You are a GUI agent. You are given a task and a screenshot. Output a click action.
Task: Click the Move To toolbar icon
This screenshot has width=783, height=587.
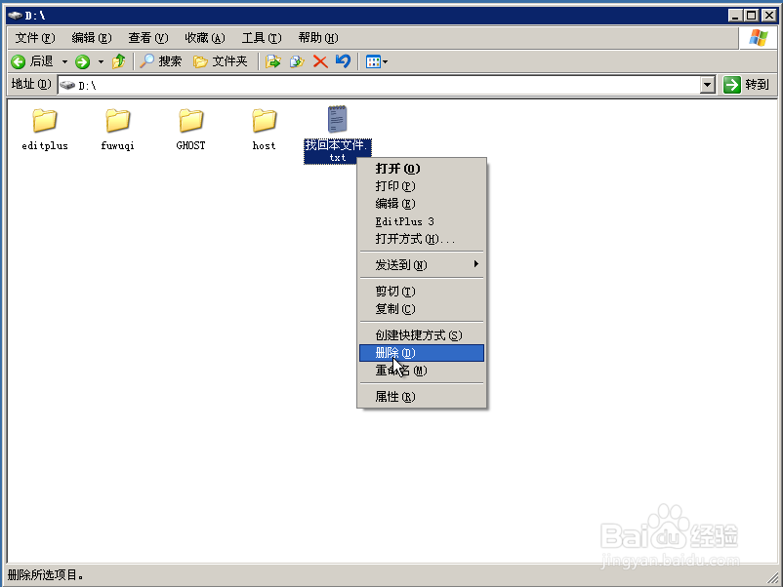point(272,61)
